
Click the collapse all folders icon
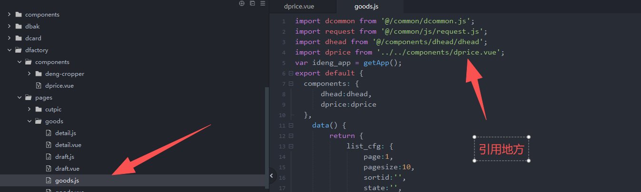click(252, 3)
